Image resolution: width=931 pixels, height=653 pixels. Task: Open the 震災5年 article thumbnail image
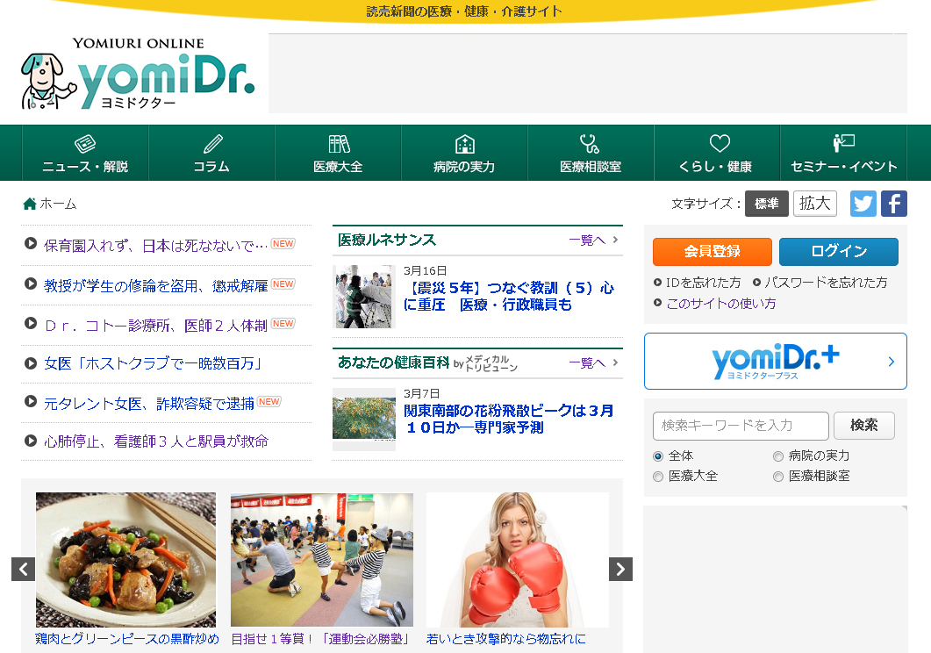click(364, 297)
